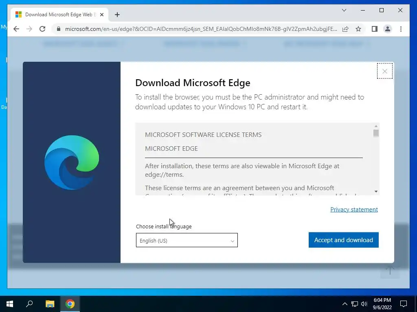
Task: Go back to previous page in Chrome
Action: 16,29
